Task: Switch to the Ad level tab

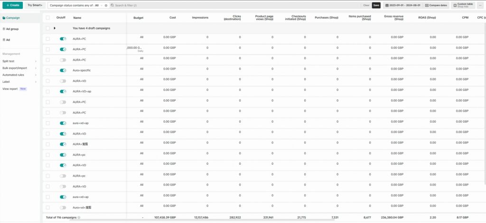Action: click(x=8, y=40)
